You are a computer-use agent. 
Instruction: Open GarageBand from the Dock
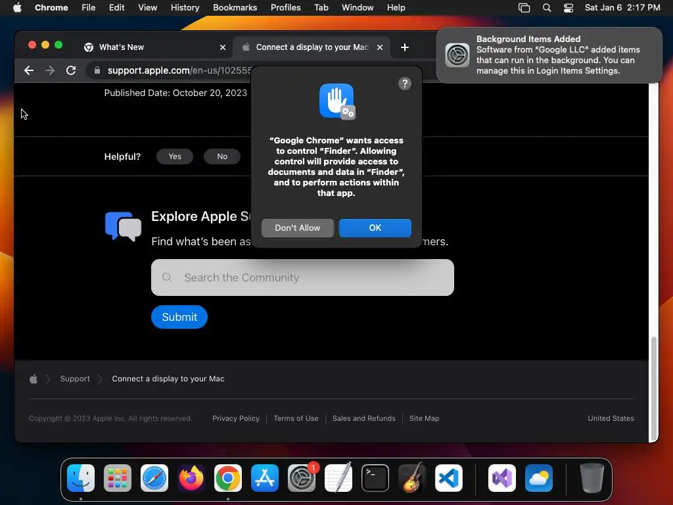[412, 478]
